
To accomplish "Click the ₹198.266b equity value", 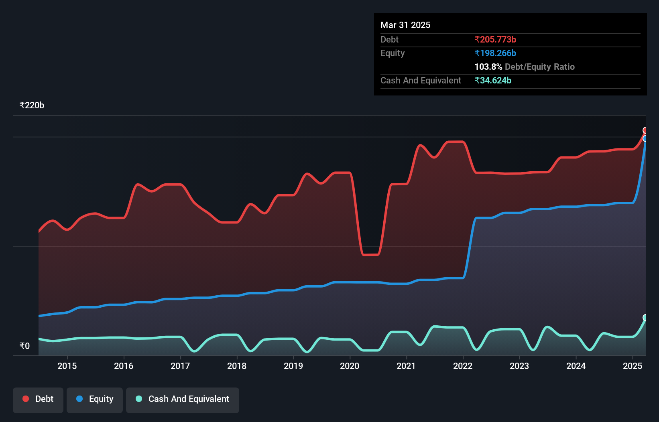I will [495, 53].
